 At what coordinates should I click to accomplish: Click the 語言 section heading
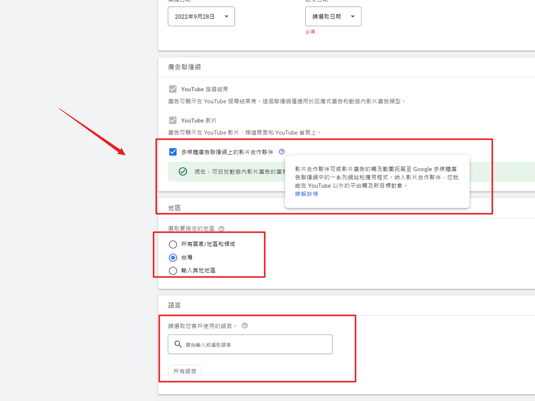174,305
